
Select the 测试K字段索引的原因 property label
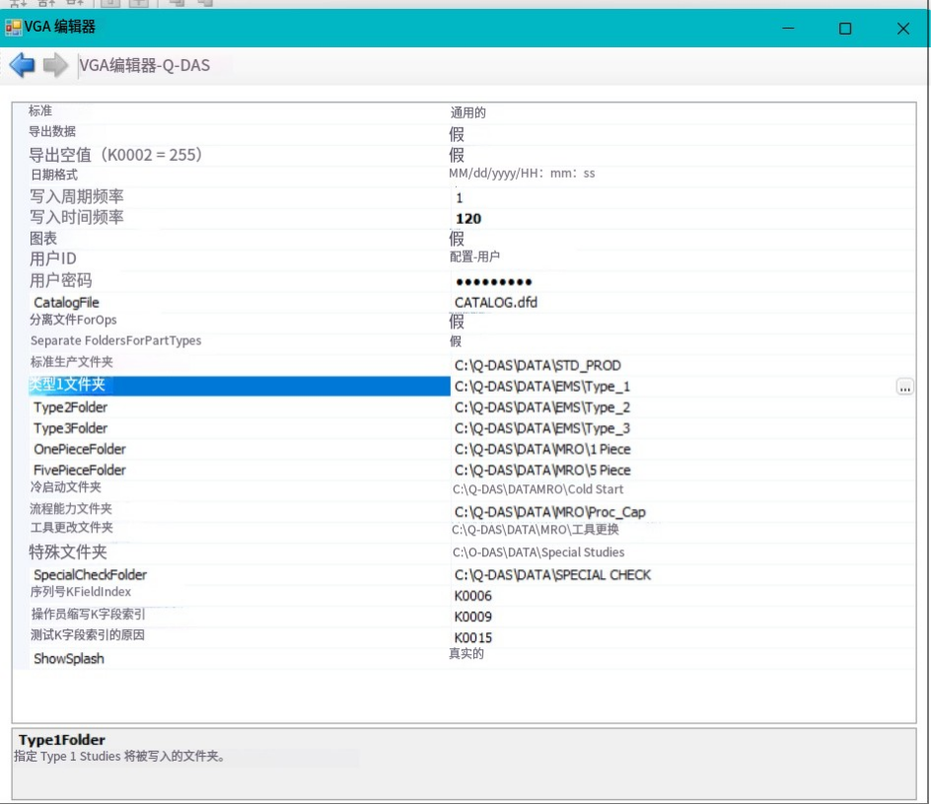pyautogui.click(x=87, y=635)
